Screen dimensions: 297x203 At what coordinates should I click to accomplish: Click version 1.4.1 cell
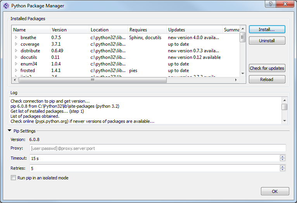pos(56,71)
